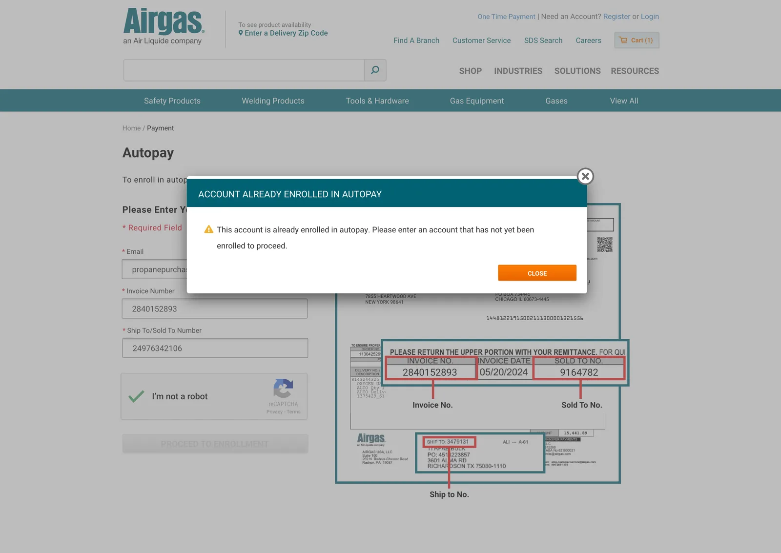
Task: Open SDS Search link
Action: click(x=543, y=41)
